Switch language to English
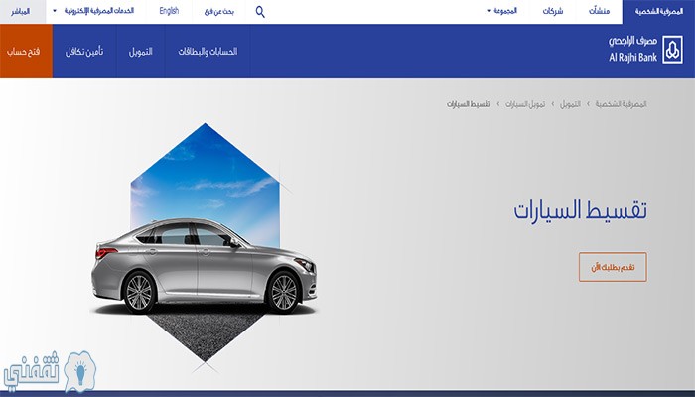695x397 pixels. [x=169, y=11]
